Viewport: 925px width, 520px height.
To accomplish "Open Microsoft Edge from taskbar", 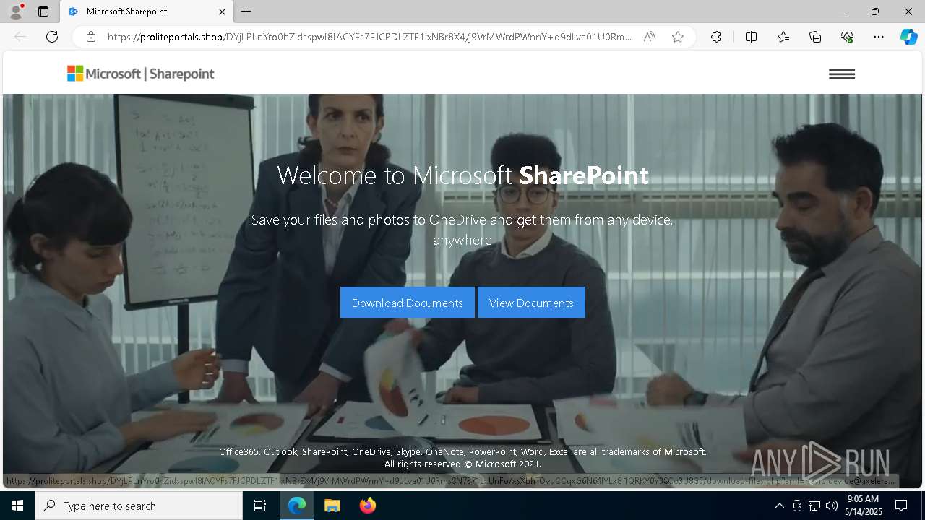I will (297, 506).
